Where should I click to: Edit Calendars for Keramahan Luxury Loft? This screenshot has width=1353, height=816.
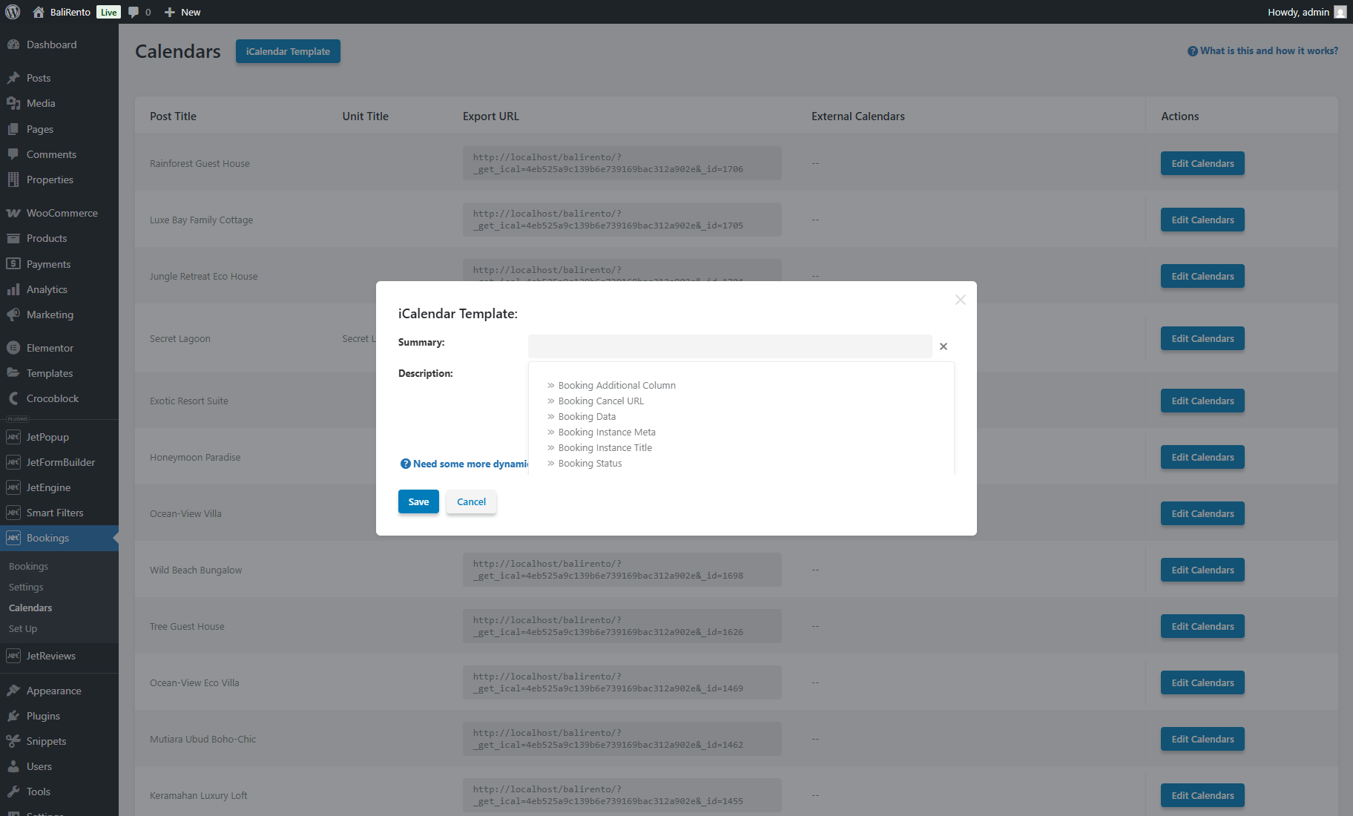1202,795
